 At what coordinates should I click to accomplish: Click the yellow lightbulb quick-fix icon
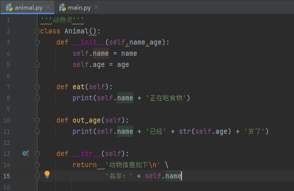coord(47,174)
